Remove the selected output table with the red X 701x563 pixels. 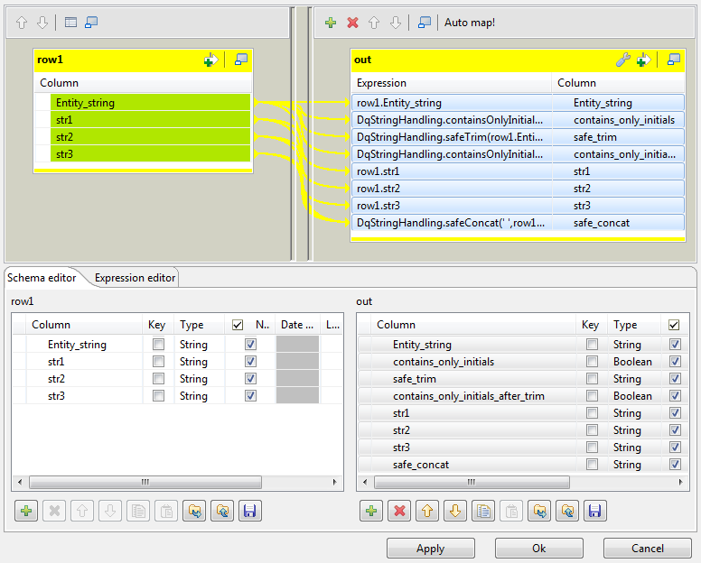(352, 23)
